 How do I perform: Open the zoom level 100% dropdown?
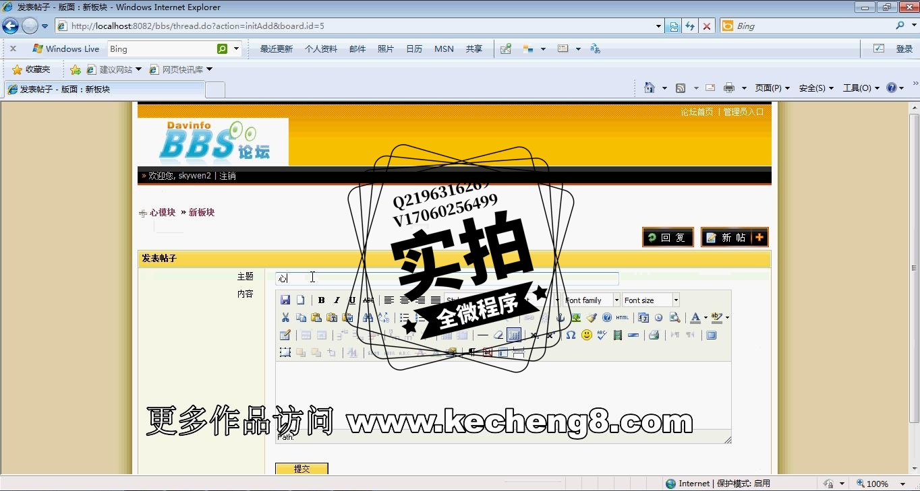tap(902, 484)
